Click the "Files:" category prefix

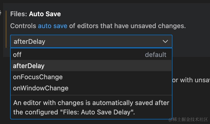click(19, 14)
